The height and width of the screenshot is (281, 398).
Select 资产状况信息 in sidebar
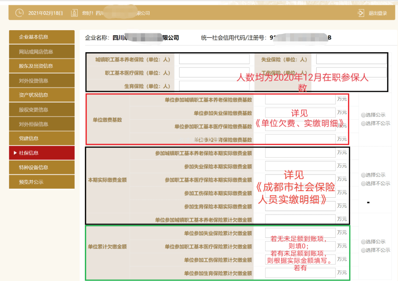[42, 95]
